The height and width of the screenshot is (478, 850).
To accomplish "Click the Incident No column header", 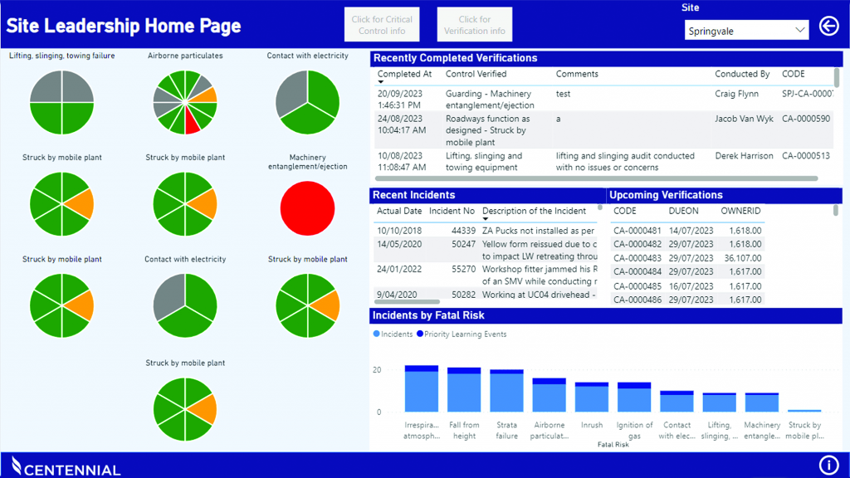I will [452, 211].
